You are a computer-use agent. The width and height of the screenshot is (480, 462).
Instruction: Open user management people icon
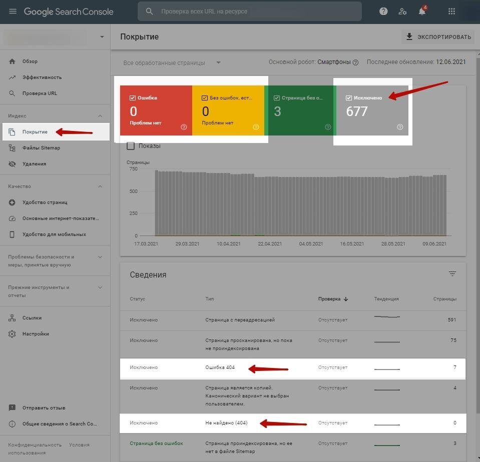pyautogui.click(x=402, y=11)
